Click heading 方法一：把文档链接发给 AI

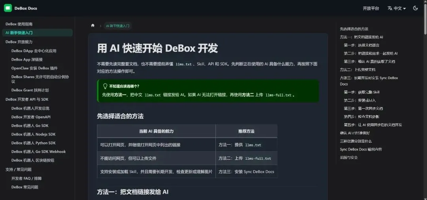[132, 192]
